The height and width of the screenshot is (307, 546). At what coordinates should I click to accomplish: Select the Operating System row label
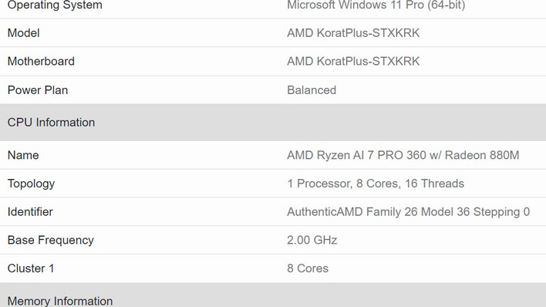[x=55, y=5]
